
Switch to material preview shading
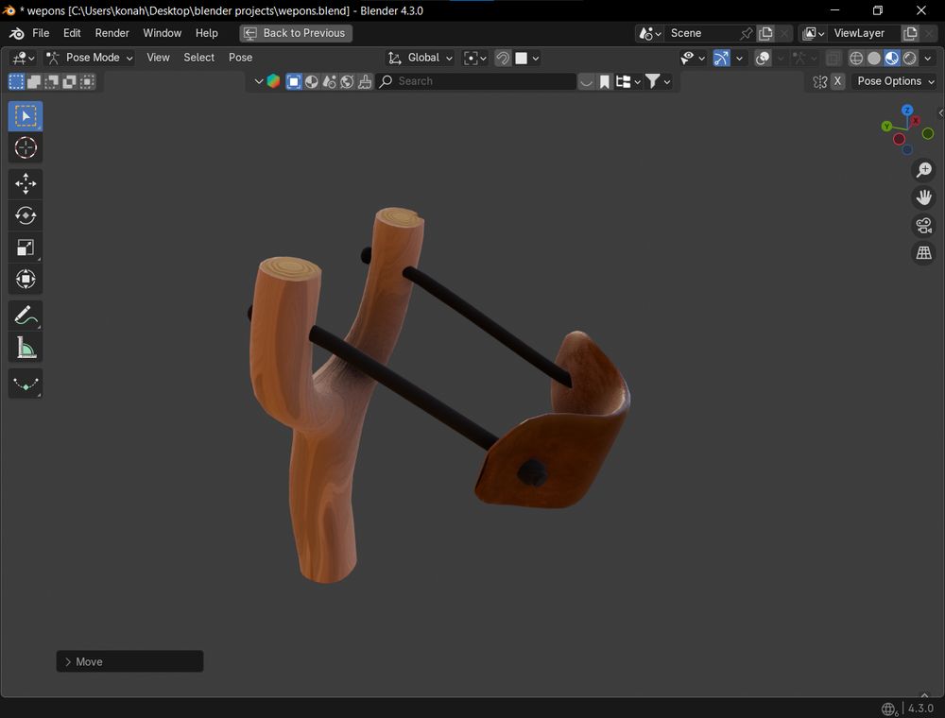892,58
